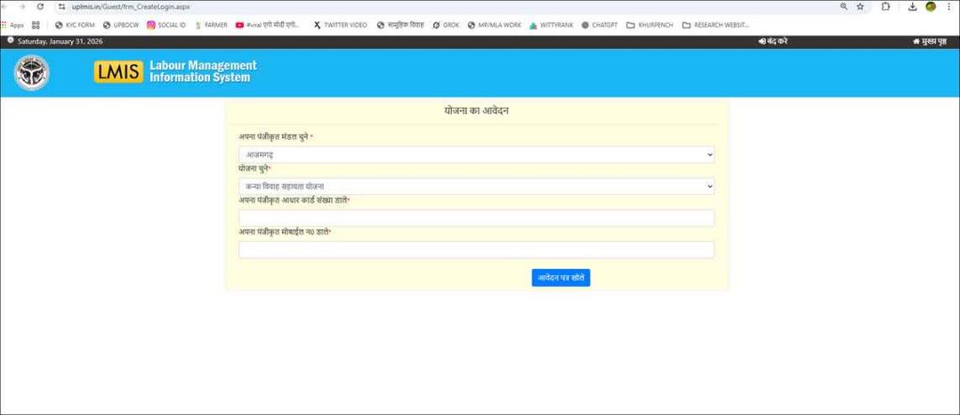Open tab groups grid icon in bookmarks bar
The image size is (960, 415).
36,25
